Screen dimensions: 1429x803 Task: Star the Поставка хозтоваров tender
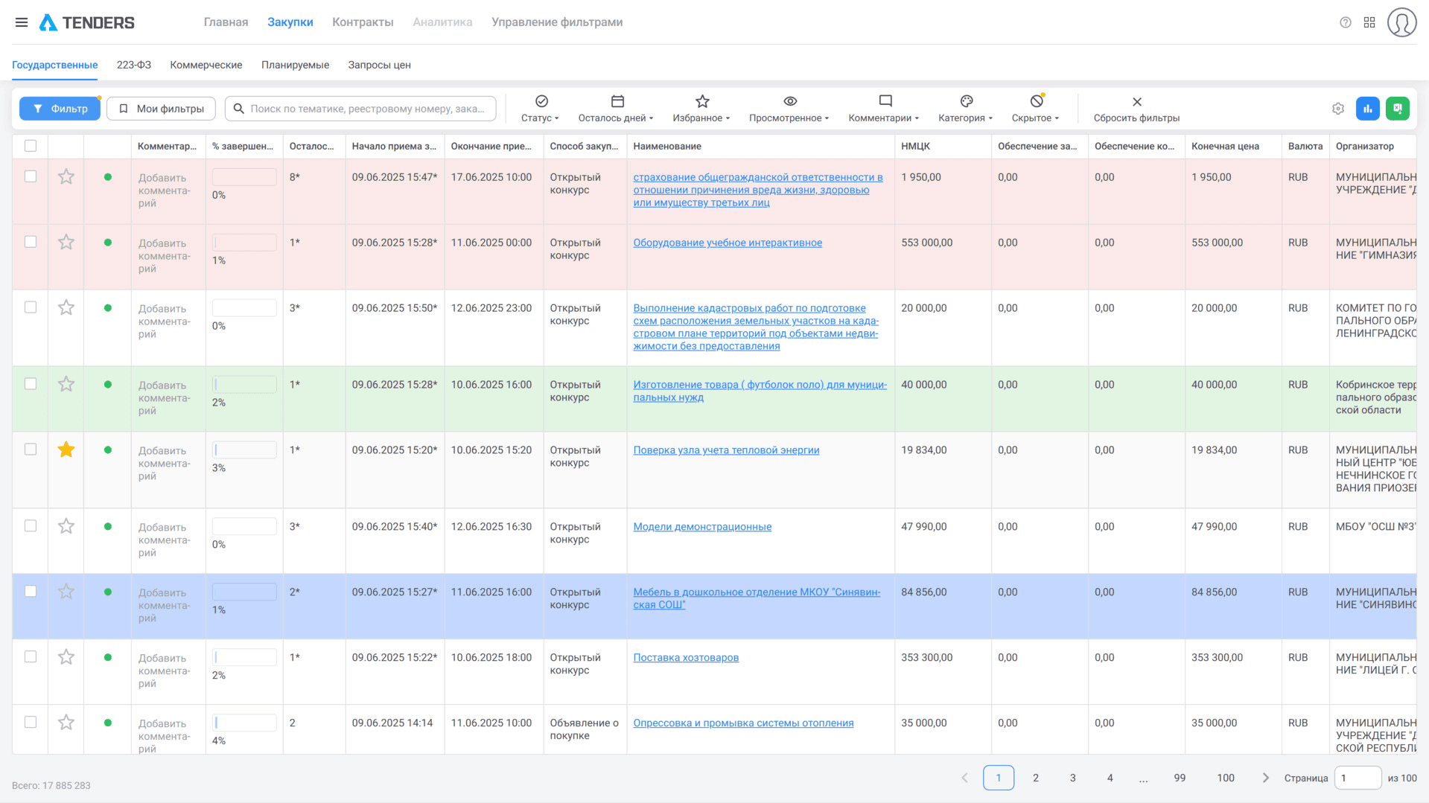[66, 658]
